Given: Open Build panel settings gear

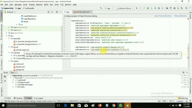Looking at the screenshot, I should [x=183, y=73].
